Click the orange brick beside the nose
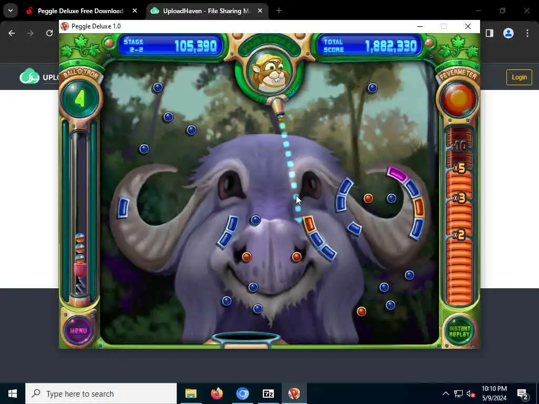The width and height of the screenshot is (539, 404). coord(309,224)
